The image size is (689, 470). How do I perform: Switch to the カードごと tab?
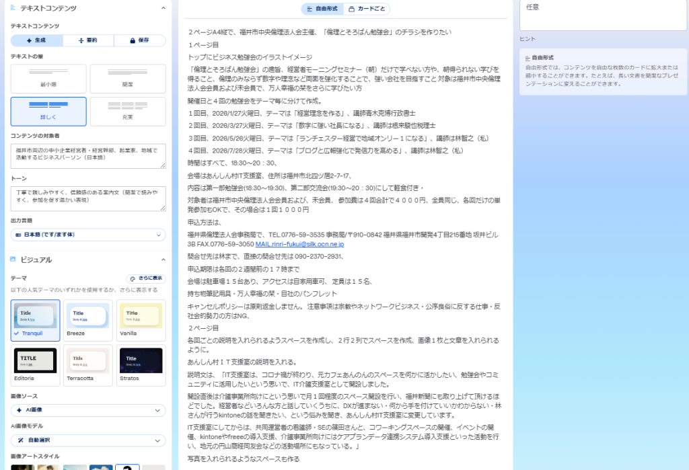click(367, 9)
